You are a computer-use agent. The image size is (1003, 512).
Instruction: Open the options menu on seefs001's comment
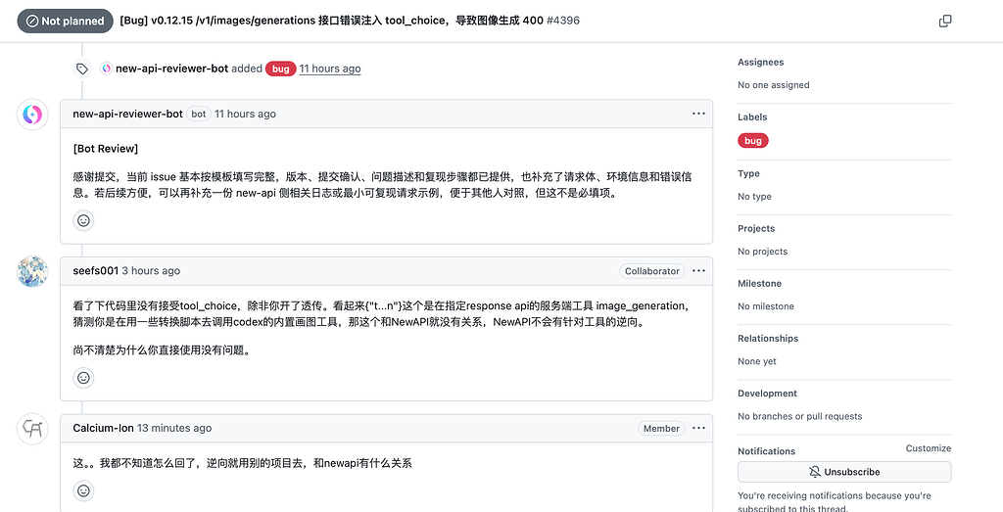click(698, 271)
